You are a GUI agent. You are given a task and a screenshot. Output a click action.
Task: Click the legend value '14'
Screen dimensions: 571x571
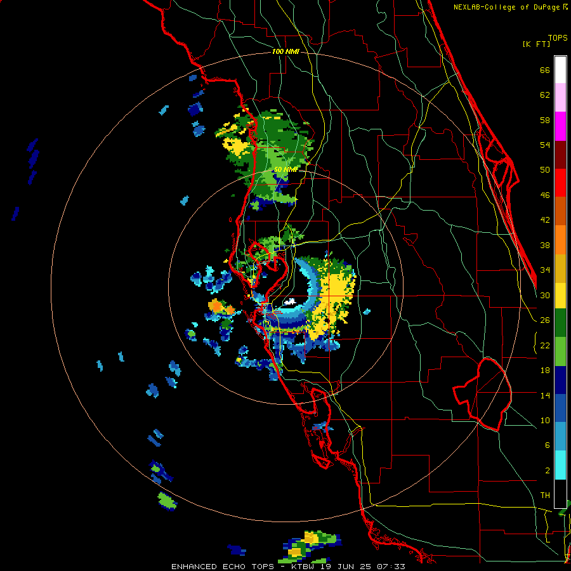pyautogui.click(x=545, y=395)
